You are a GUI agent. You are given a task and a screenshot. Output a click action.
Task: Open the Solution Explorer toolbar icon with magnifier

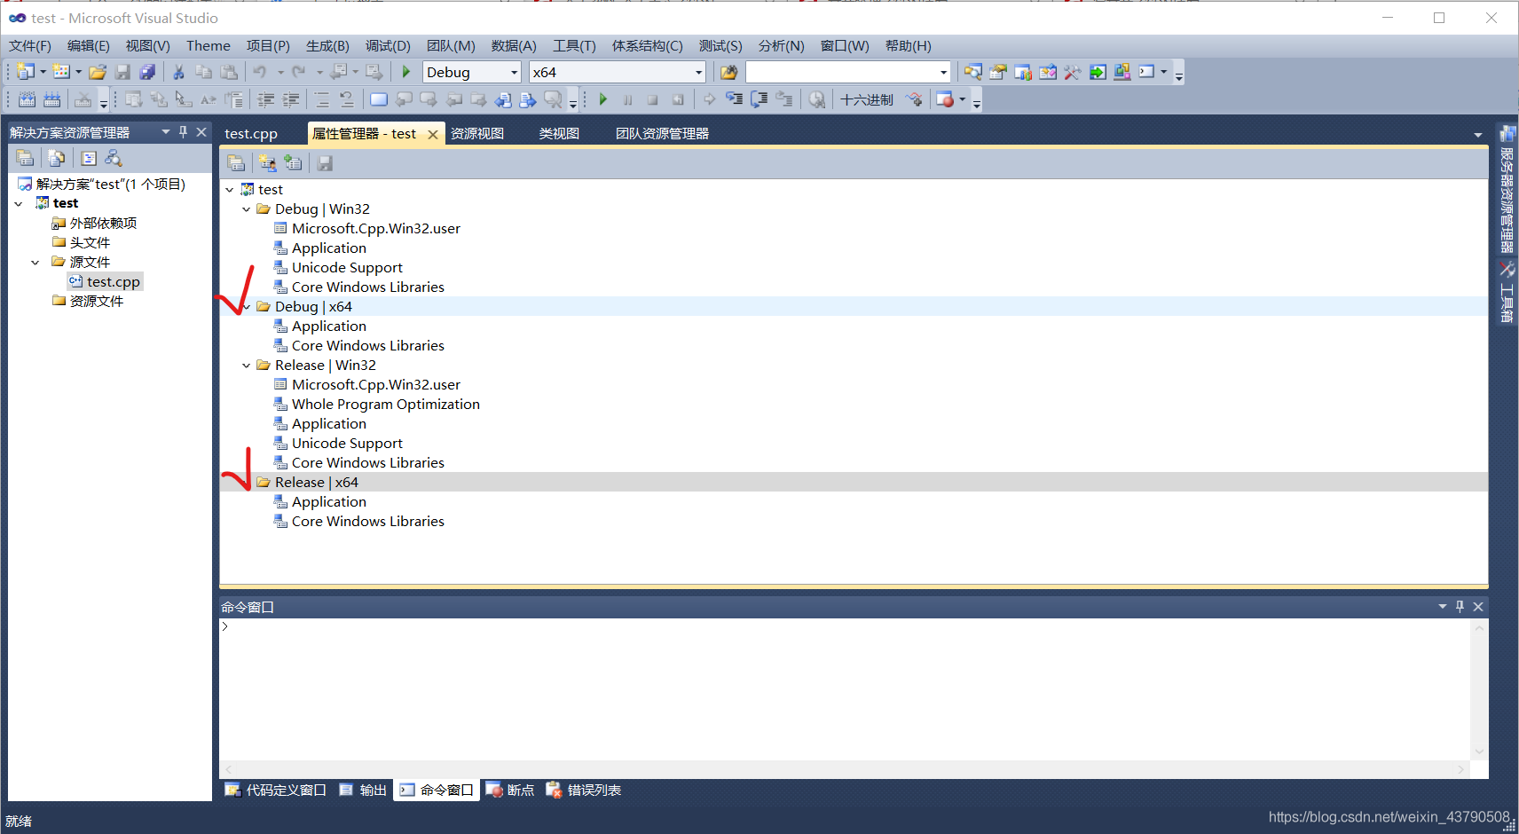click(972, 72)
